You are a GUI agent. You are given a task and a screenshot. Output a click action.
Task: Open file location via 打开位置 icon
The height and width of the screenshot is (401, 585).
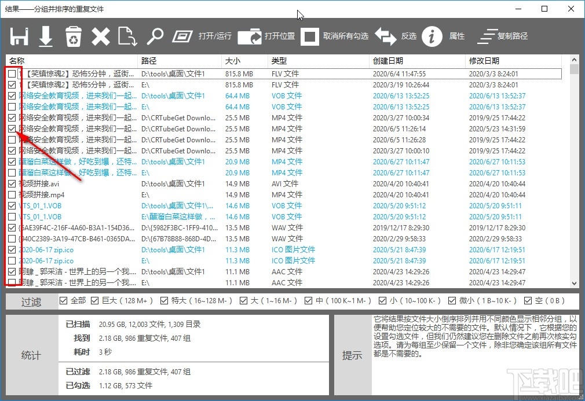coord(250,36)
